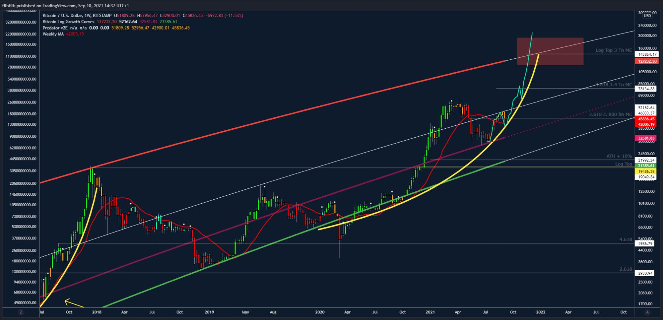Select the red shaded target zone rectangle
Screen dimensions: 663x320
click(x=550, y=51)
